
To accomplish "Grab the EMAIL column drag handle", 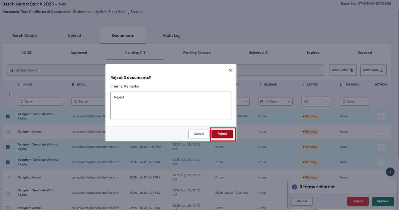I will pyautogui.click(x=73, y=85).
